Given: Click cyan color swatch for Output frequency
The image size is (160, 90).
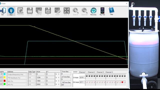Looking at the screenshot, I should click(4, 74).
